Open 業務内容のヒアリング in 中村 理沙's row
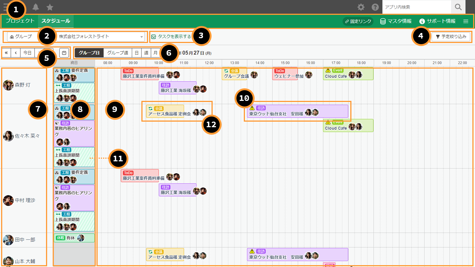The image size is (475, 267). pyautogui.click(x=74, y=198)
